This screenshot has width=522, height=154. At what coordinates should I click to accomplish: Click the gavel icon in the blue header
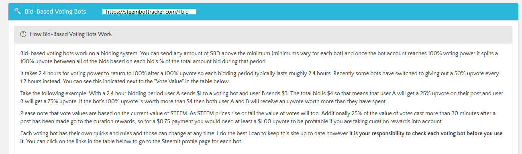(17, 12)
